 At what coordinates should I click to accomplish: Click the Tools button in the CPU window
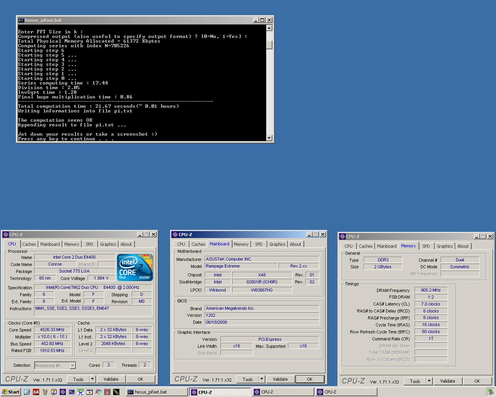tap(79, 379)
